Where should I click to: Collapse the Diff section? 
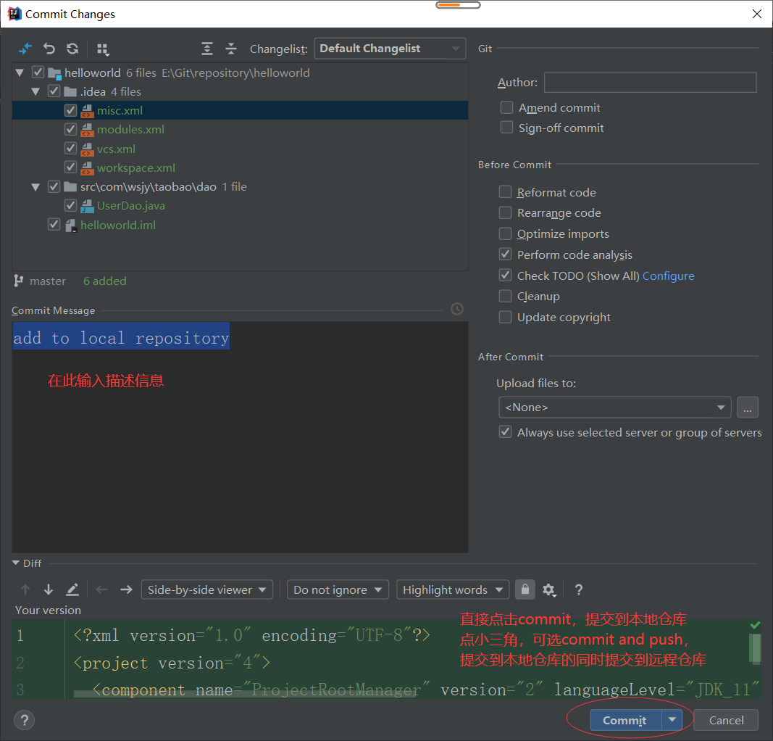point(15,563)
